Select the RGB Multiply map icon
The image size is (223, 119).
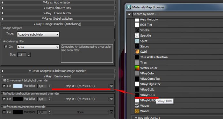(x=137, y=20)
